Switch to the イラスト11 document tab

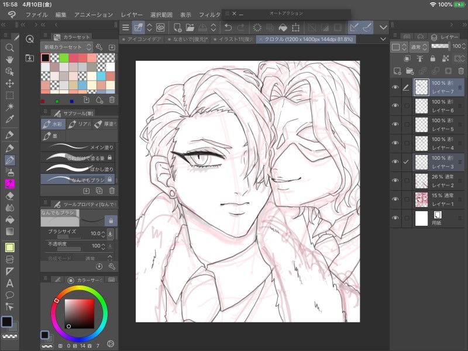233,39
